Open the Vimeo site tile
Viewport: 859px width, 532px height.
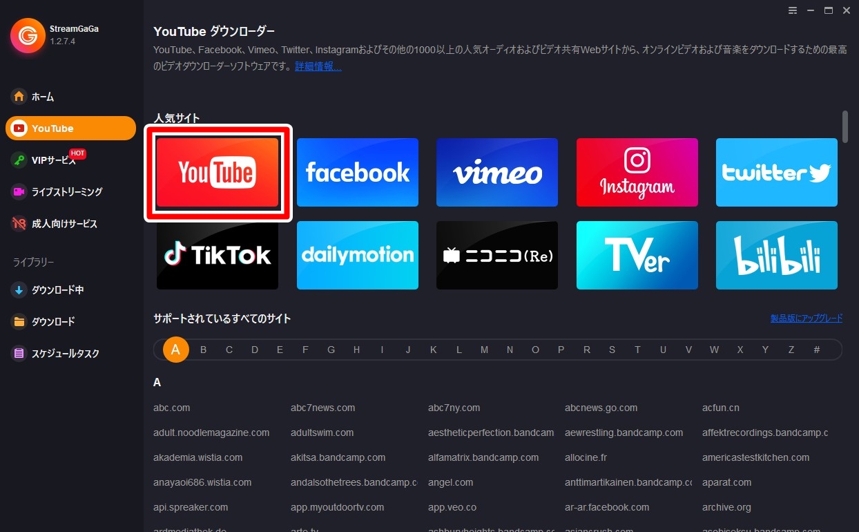pyautogui.click(x=497, y=173)
